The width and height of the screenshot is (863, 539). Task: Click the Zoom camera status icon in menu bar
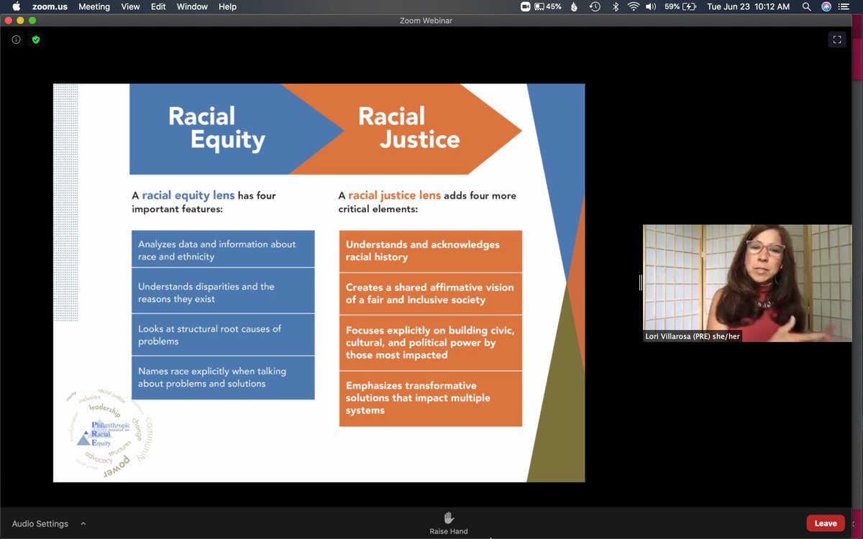526,6
